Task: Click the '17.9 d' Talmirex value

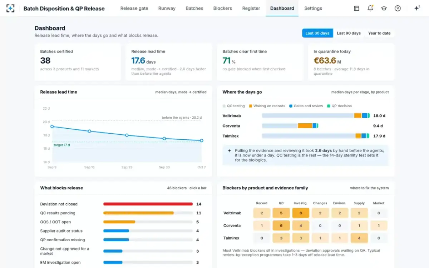Action: pos(379,136)
